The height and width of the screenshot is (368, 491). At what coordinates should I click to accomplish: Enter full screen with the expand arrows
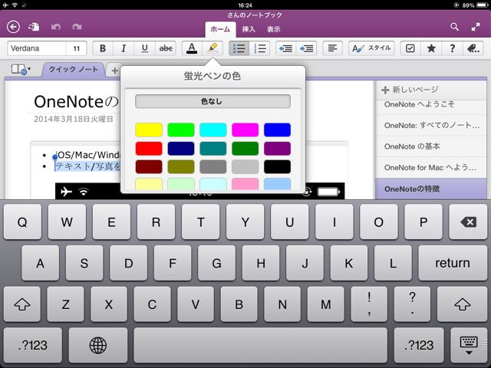476,27
